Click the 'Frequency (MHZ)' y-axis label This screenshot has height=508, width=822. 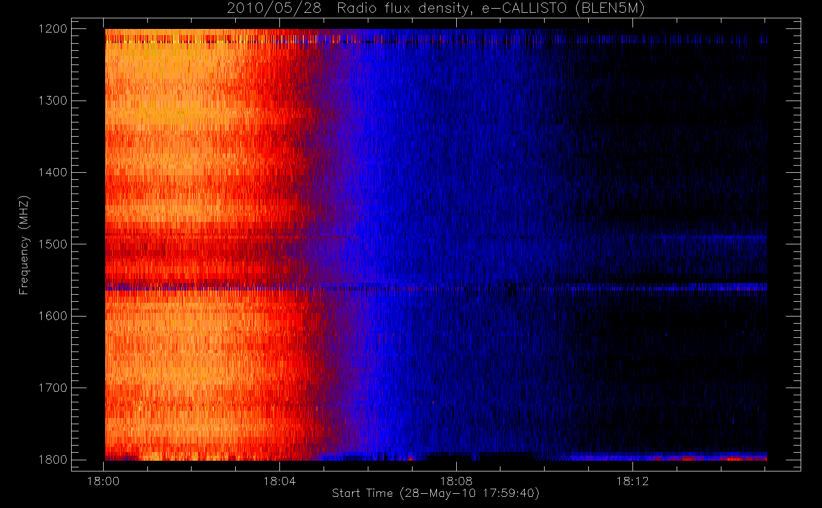[x=23, y=245]
